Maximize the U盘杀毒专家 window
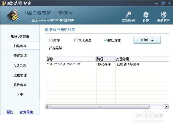The width and height of the screenshot is (173, 127). (x=163, y=3)
